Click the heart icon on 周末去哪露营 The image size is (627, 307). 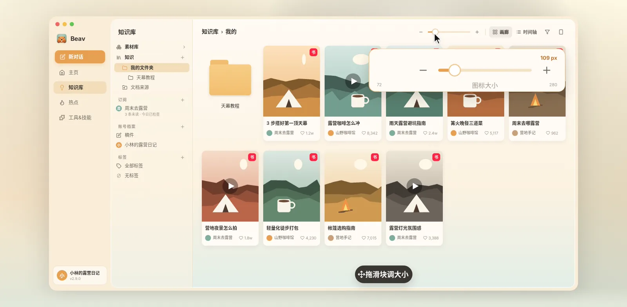coord(548,133)
